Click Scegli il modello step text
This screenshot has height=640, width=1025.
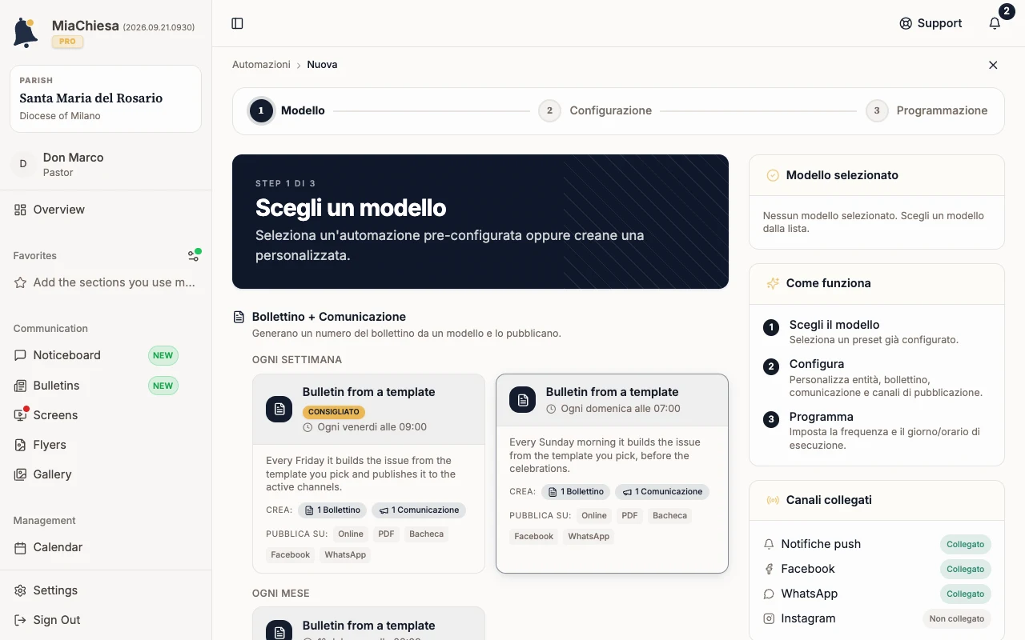(834, 325)
